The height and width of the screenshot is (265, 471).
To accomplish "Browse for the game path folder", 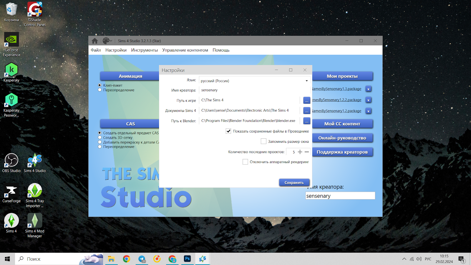I will coord(307,100).
